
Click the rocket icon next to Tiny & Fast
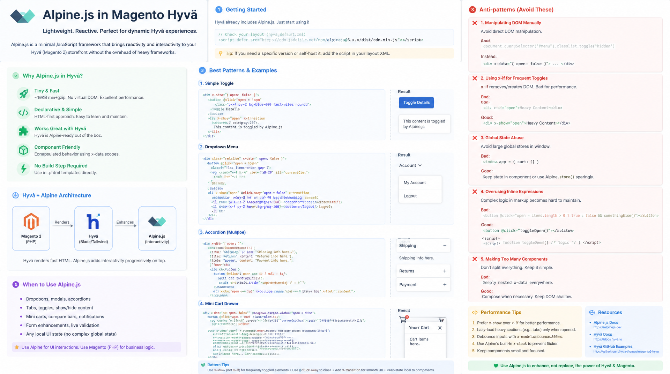coord(23,93)
